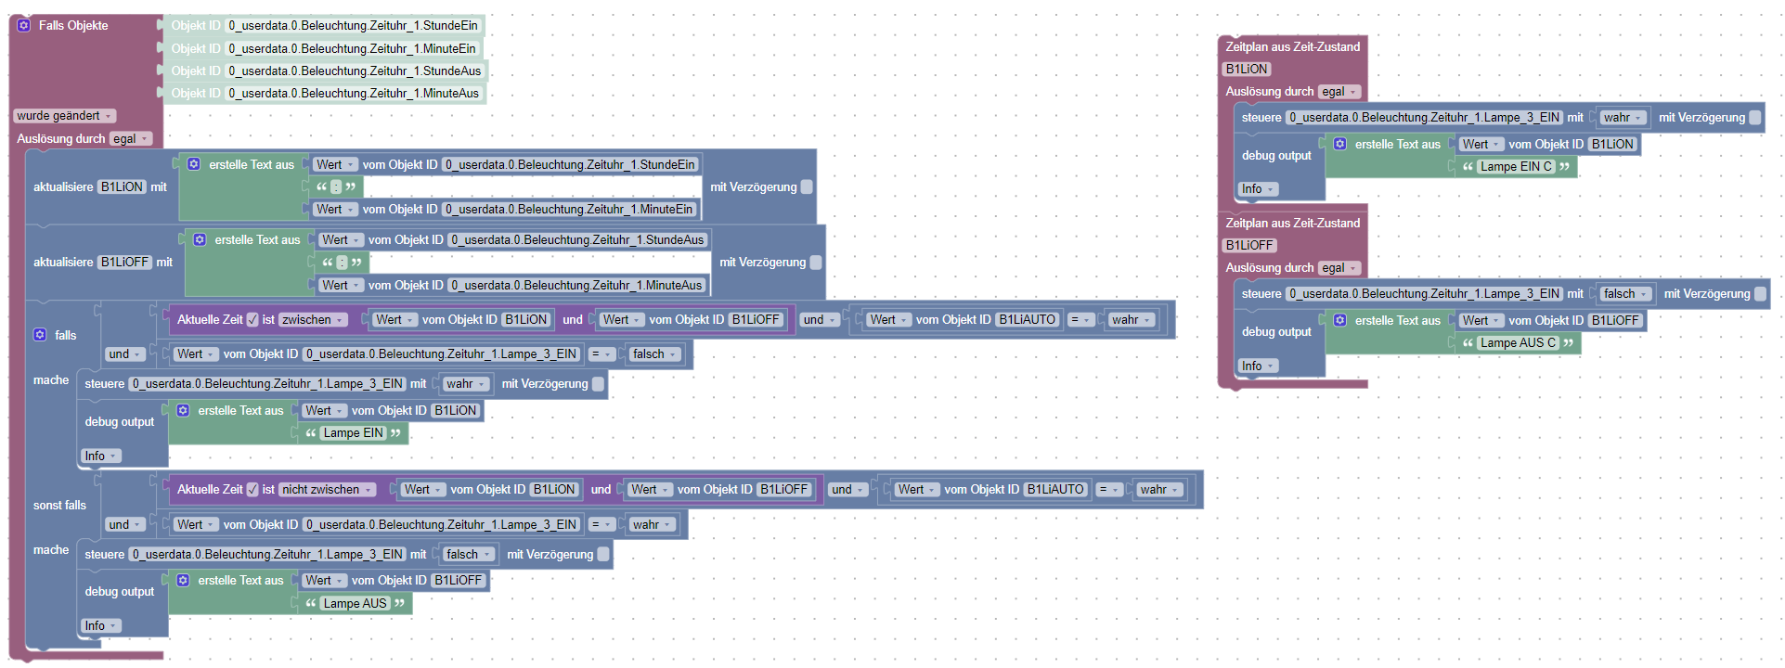Open the 'nicht zwischen' time comparison dropdown
Image resolution: width=1785 pixels, height=668 pixels.
click(x=327, y=489)
